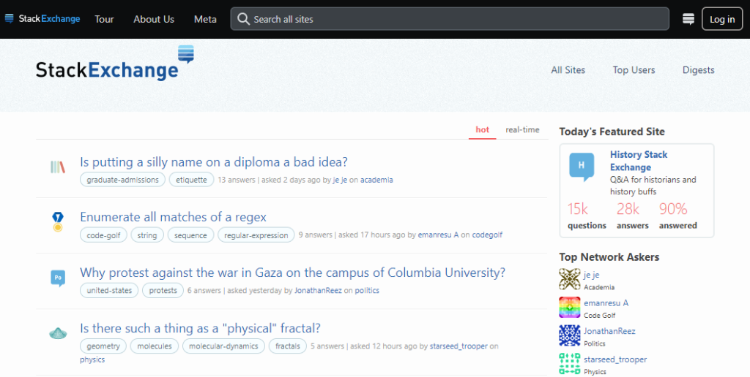Screen dimensions: 750x377
Task: Click starseed_trooper's green avatar
Action: click(x=570, y=364)
